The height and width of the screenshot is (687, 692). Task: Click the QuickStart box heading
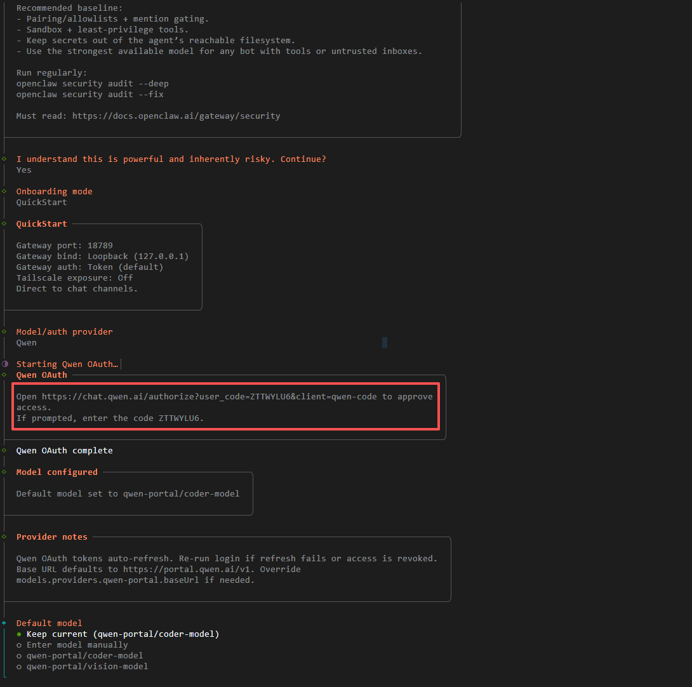[x=41, y=224]
